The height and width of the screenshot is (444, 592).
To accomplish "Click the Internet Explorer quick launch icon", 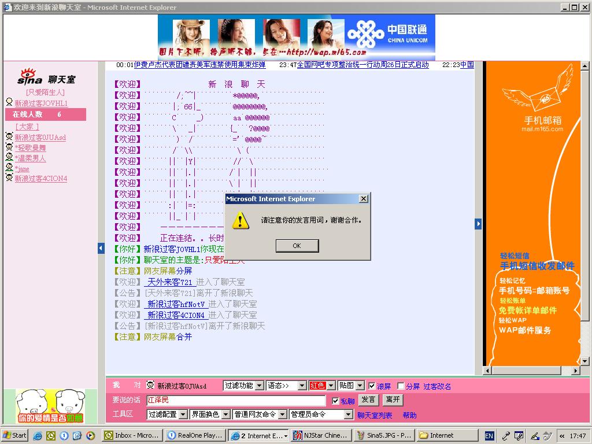I will tap(38, 435).
